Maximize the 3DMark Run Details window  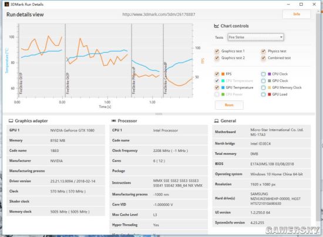pyautogui.click(x=301, y=4)
